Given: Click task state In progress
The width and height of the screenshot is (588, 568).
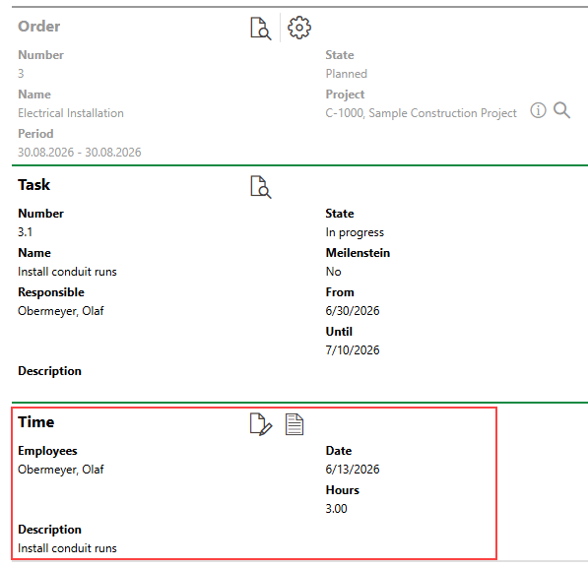Looking at the screenshot, I should (355, 232).
